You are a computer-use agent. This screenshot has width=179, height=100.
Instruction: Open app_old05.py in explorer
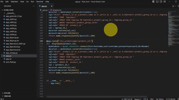(11, 31)
